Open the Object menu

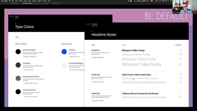click(x=21, y=1)
